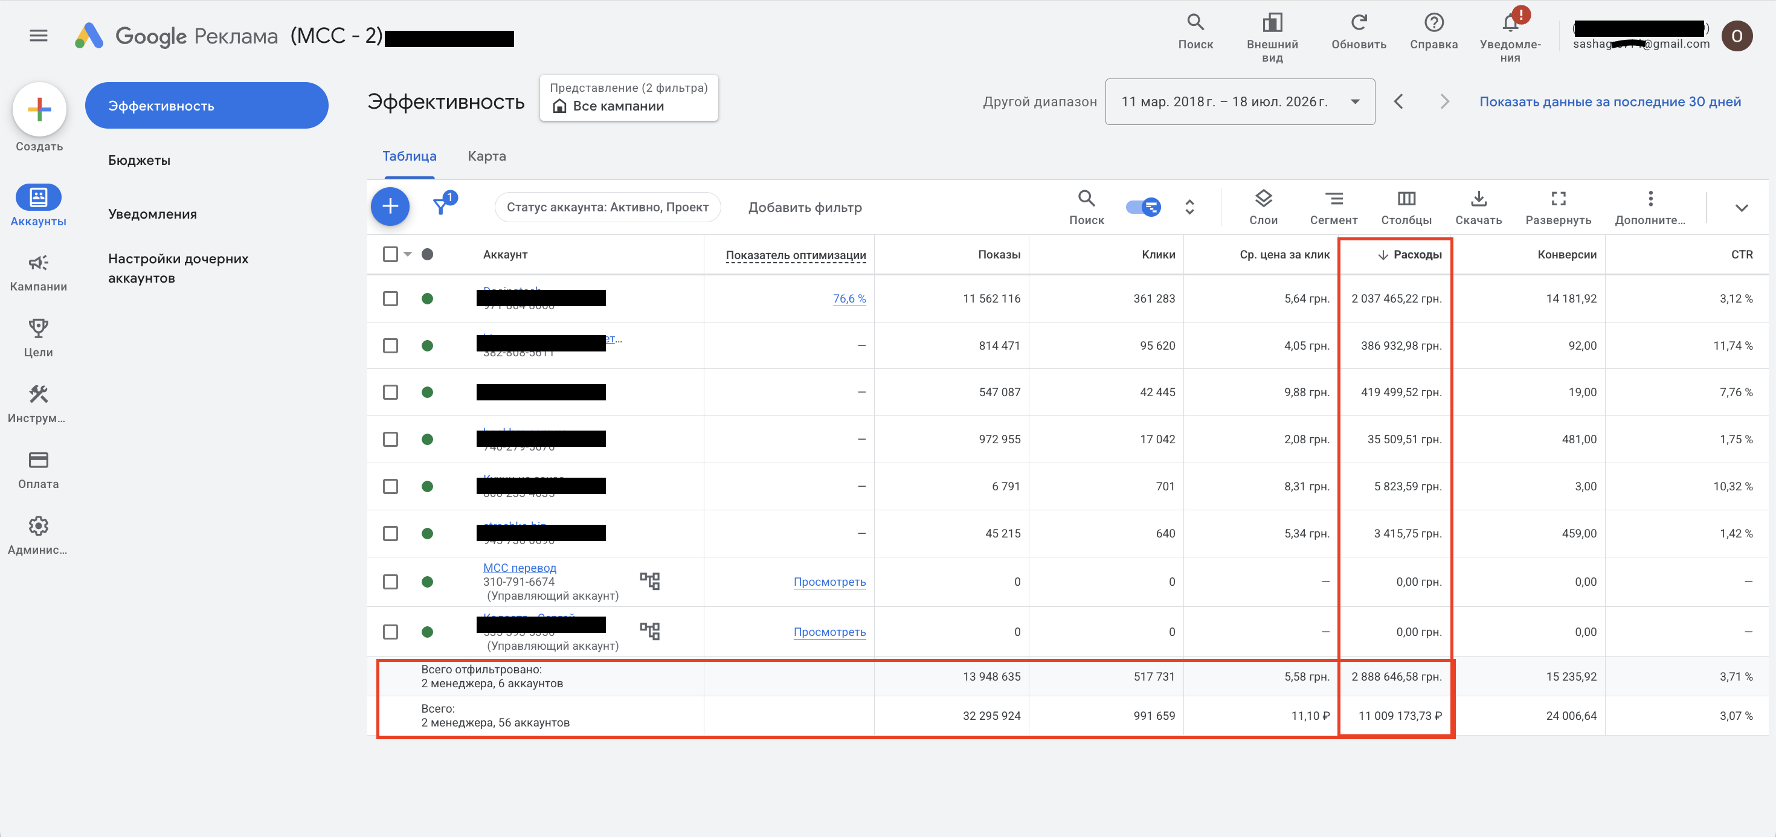Open Инструменты tools in sidebar
Viewport: 1776px width, 837px height.
[x=39, y=403]
